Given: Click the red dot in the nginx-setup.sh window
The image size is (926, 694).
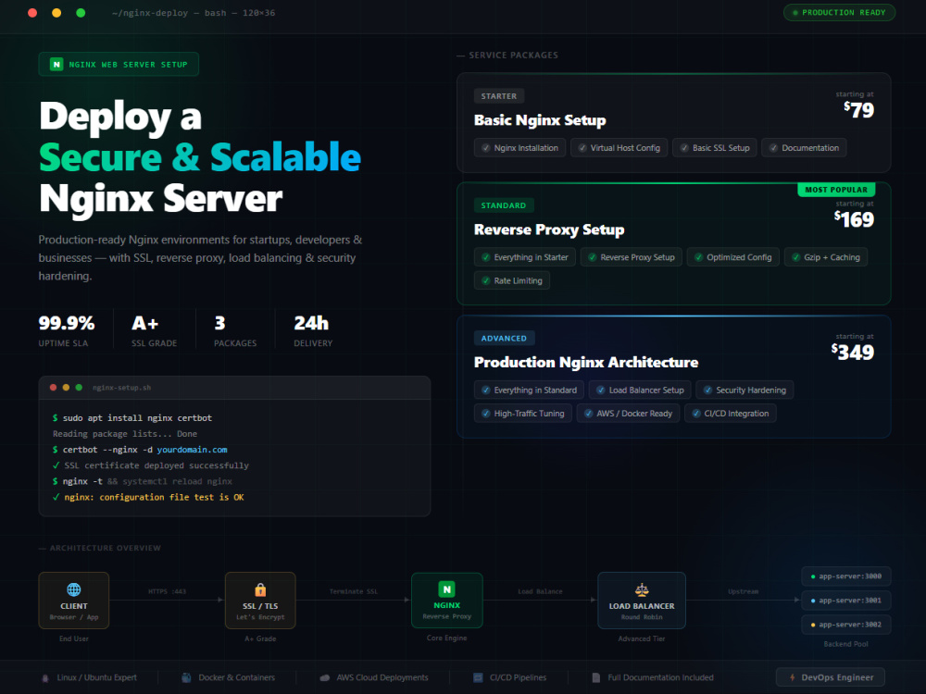Looking at the screenshot, I should coord(53,388).
